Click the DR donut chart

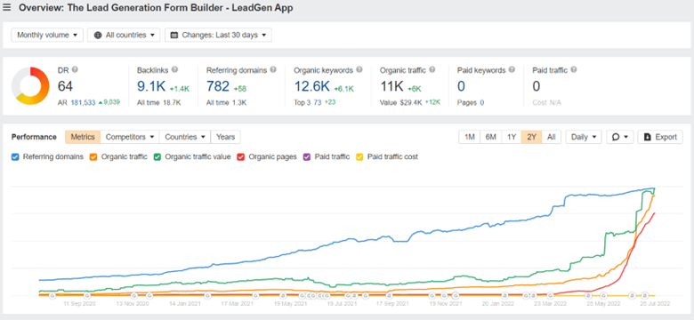(x=30, y=85)
